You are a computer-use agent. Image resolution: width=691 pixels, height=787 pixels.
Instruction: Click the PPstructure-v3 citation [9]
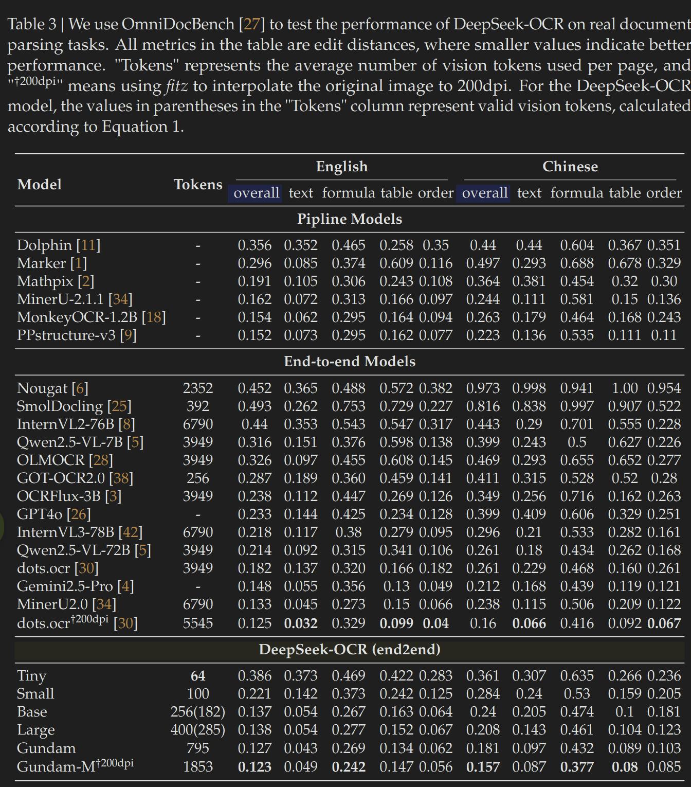(128, 335)
